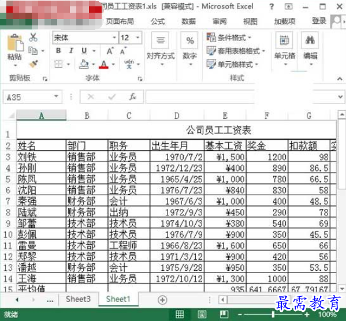Select the Format Painter brush
This screenshot has width=346, height=321.
pyautogui.click(x=34, y=64)
